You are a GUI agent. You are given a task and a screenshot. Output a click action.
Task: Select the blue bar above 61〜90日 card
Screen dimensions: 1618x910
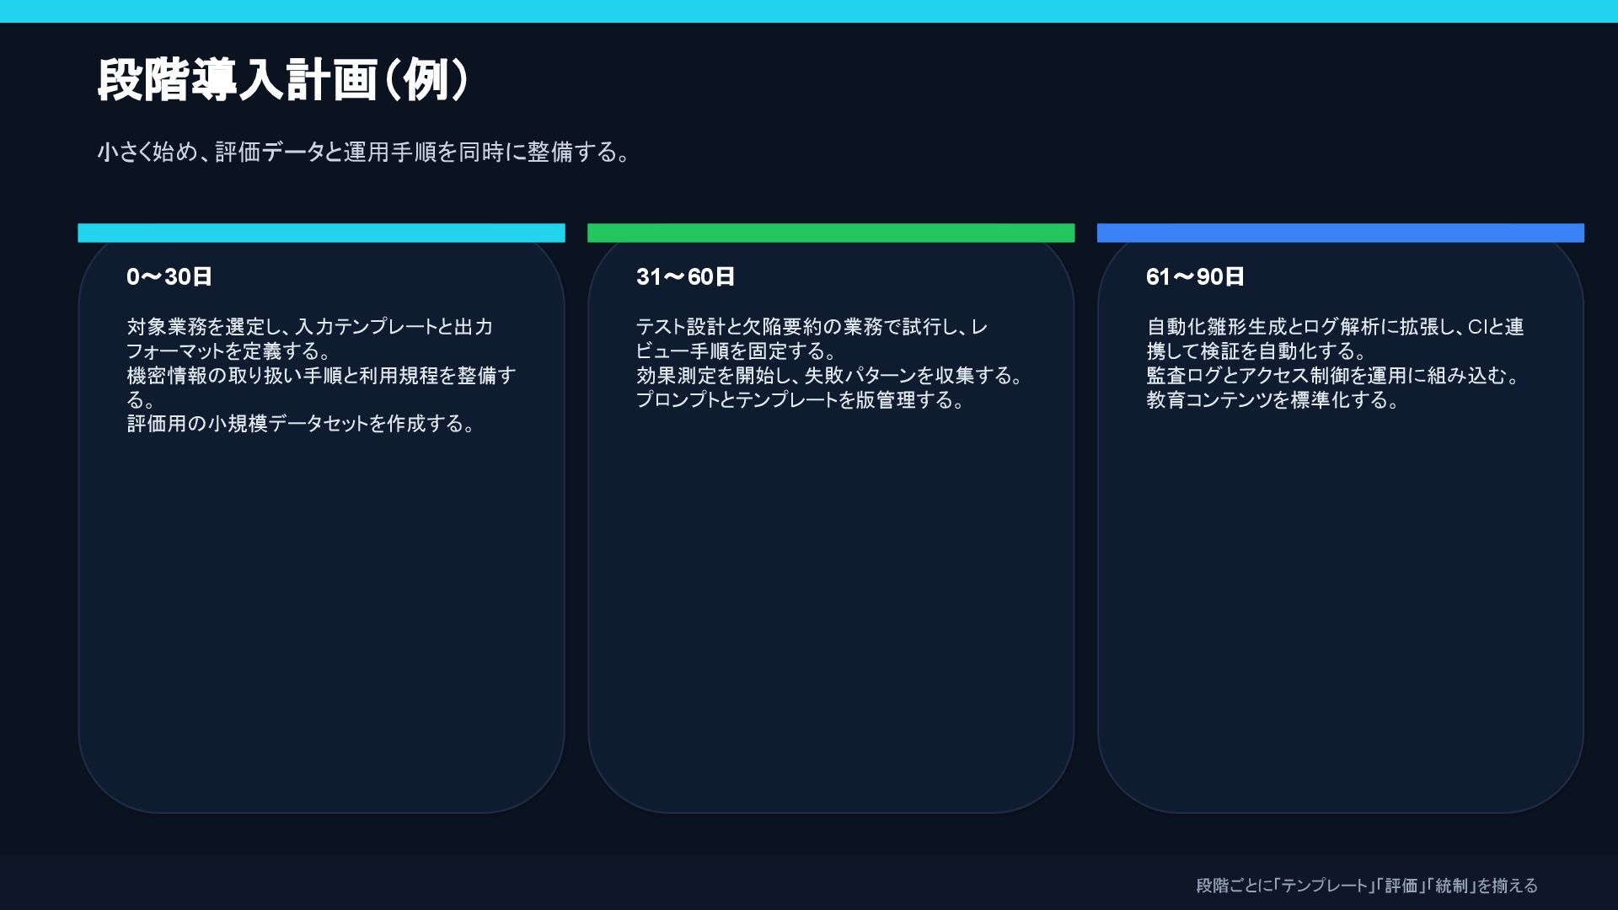[1340, 233]
